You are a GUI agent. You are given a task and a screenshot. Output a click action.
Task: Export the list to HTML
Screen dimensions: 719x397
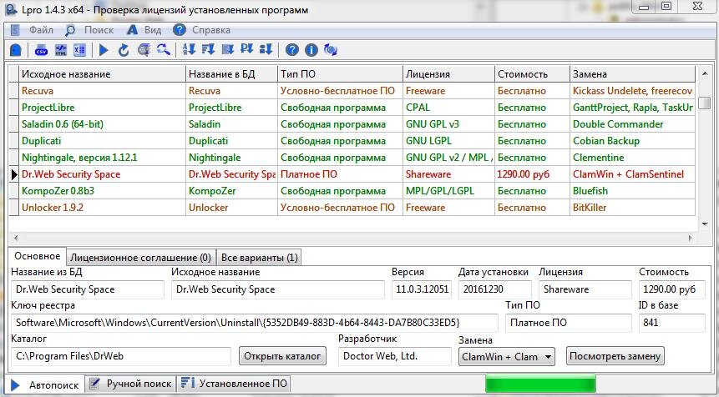coord(60,49)
